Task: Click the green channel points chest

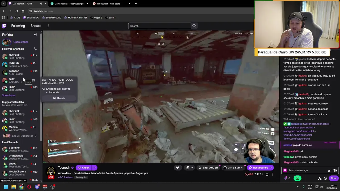Action: pos(297,178)
